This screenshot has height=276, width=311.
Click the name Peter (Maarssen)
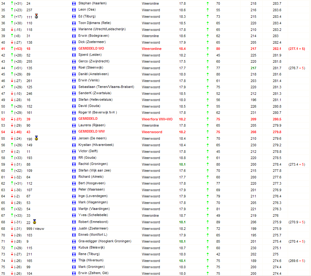92,190
